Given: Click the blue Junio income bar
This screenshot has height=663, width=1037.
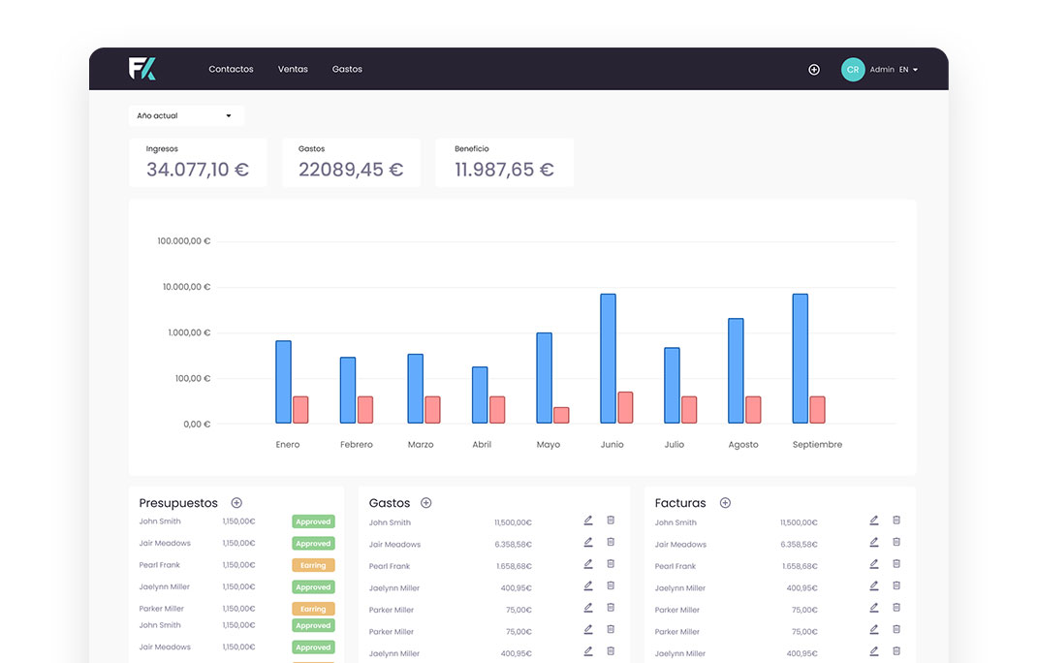Looking at the screenshot, I should [608, 359].
